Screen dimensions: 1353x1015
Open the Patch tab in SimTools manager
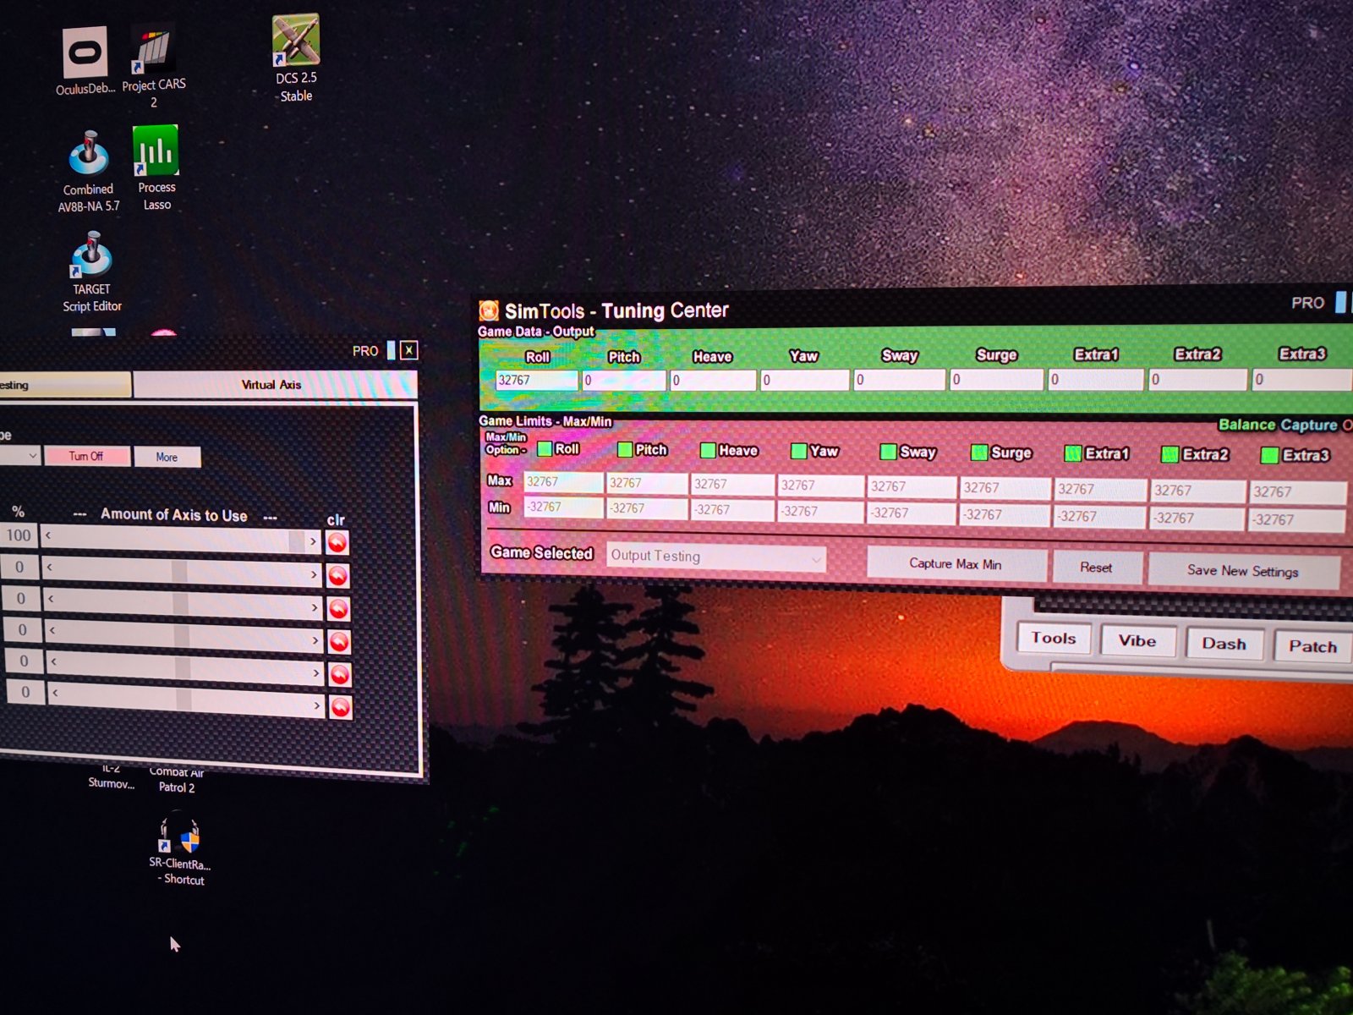(1313, 646)
